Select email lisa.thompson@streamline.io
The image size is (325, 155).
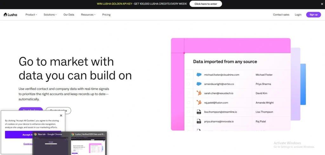point(221,112)
